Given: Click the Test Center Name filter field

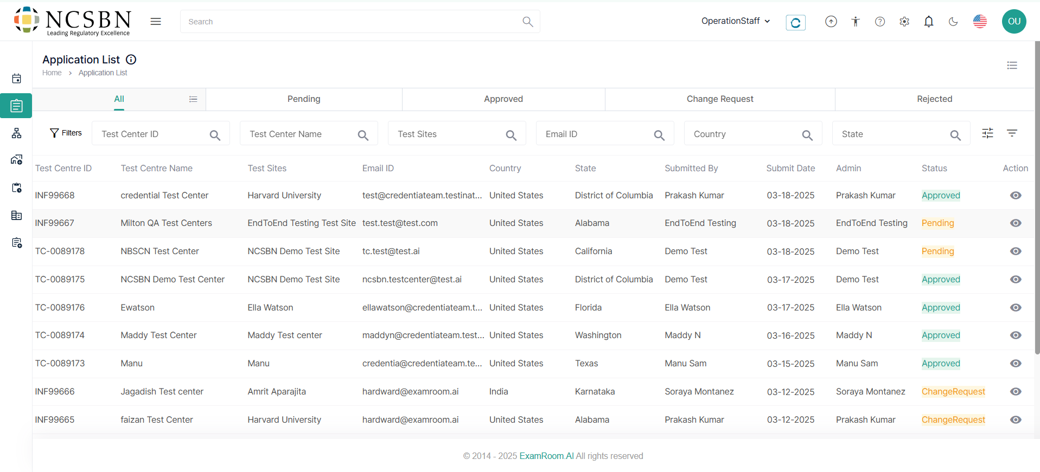Looking at the screenshot, I should pyautogui.click(x=301, y=134).
